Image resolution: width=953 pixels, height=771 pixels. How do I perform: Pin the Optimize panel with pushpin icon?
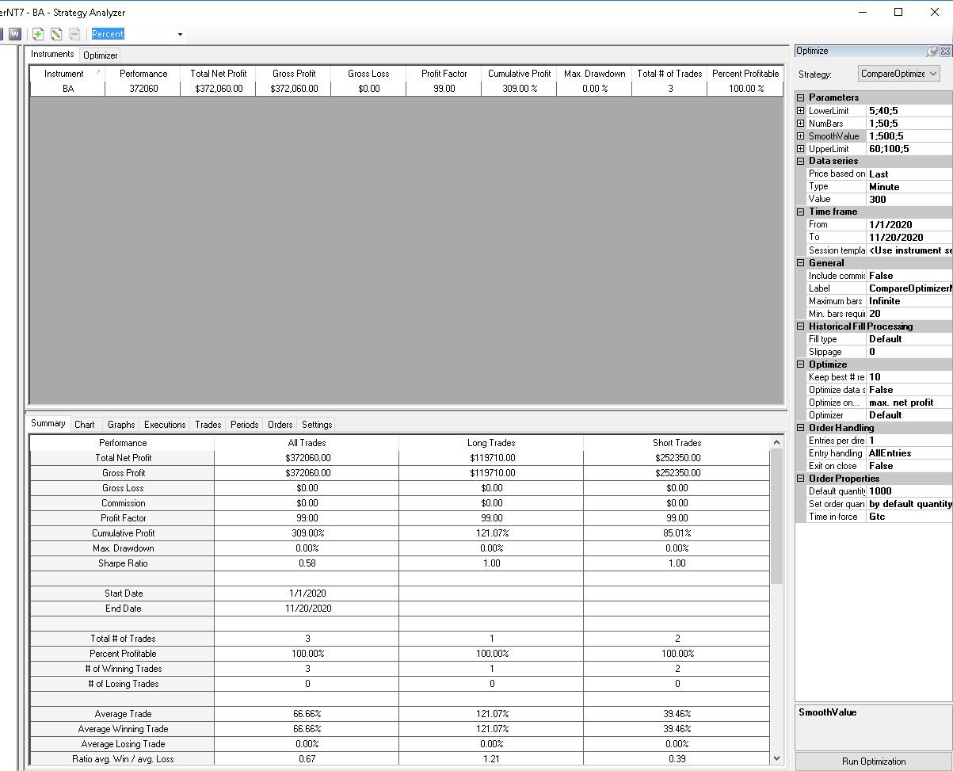(932, 51)
